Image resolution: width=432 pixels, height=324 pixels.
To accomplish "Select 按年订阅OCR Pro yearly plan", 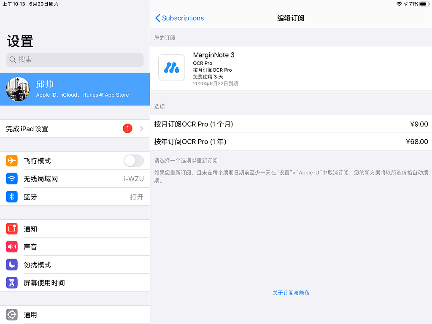I will [291, 142].
